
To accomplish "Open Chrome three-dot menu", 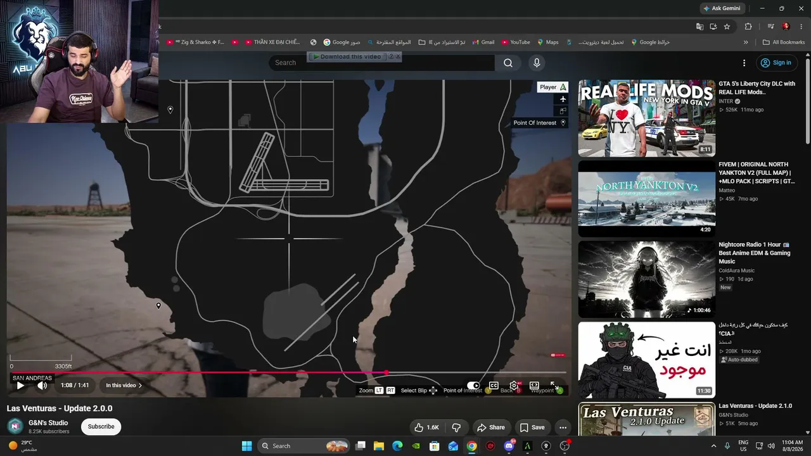I will coord(801,27).
